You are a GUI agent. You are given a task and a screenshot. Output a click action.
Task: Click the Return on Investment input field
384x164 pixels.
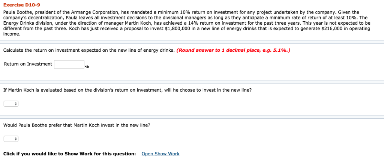point(69,64)
